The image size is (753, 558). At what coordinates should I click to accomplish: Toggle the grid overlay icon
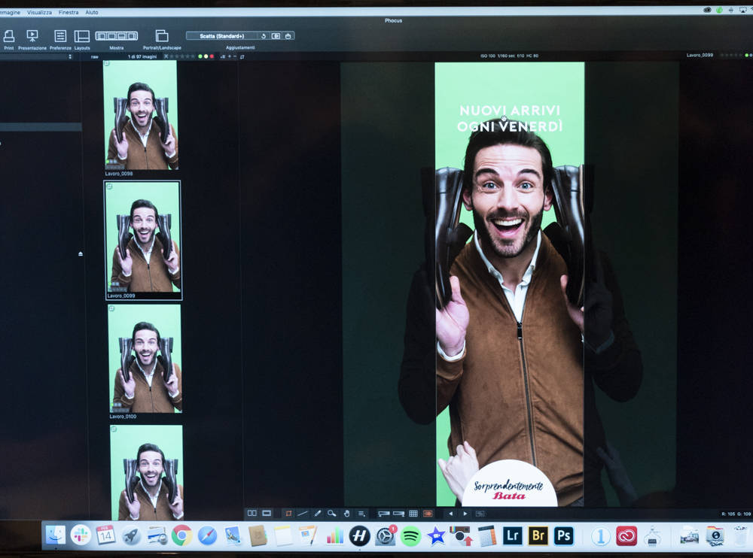[413, 514]
